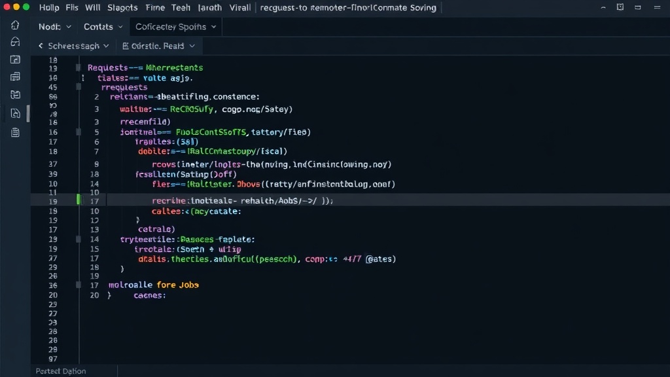Click the title bar restore square icon
670x377 pixels.
[620, 7]
